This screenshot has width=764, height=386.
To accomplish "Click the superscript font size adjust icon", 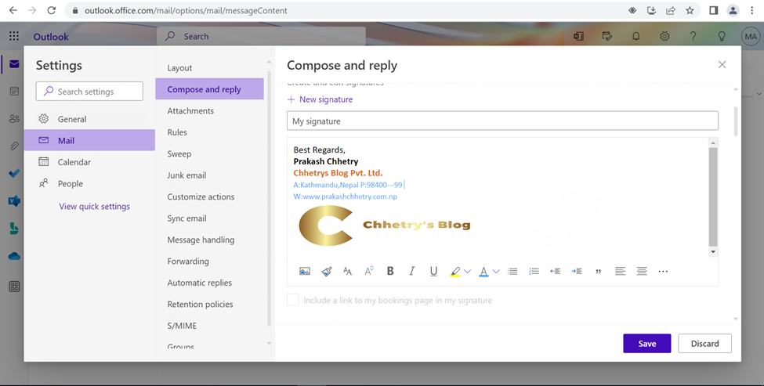I will pos(369,271).
